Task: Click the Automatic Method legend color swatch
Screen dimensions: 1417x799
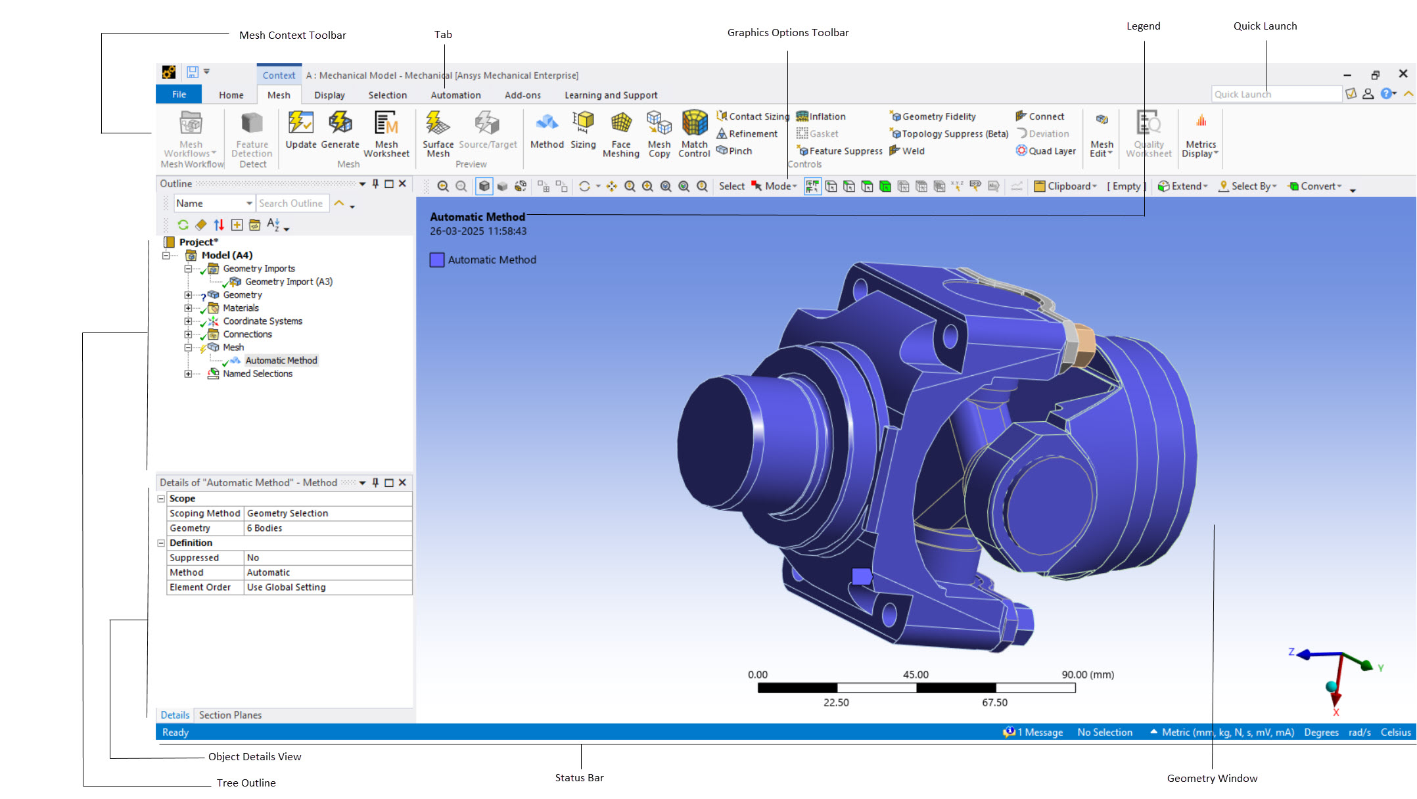Action: [x=437, y=260]
